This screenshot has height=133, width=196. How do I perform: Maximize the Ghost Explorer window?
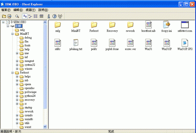click(187, 4)
